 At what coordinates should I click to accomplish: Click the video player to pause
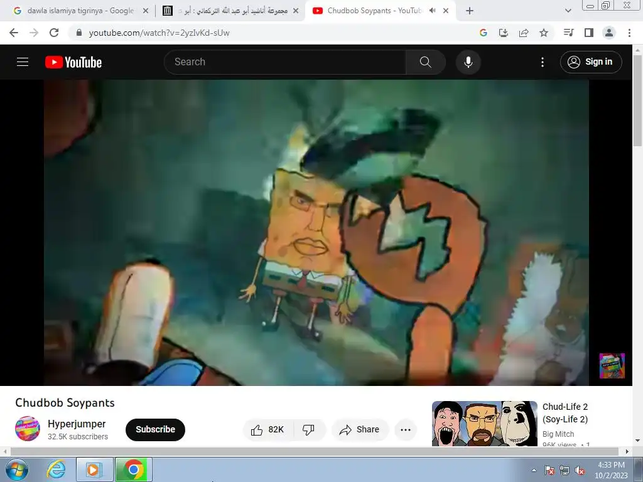click(316, 232)
